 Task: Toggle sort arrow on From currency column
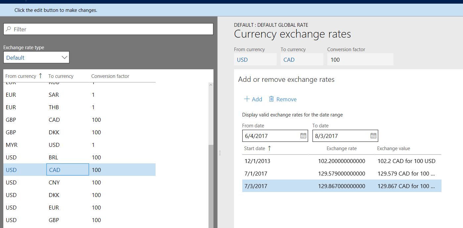tap(40, 76)
